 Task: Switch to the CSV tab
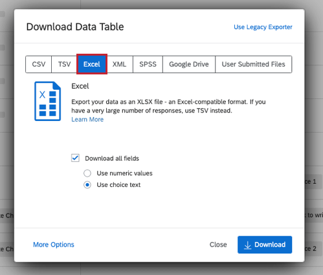pyautogui.click(x=39, y=64)
